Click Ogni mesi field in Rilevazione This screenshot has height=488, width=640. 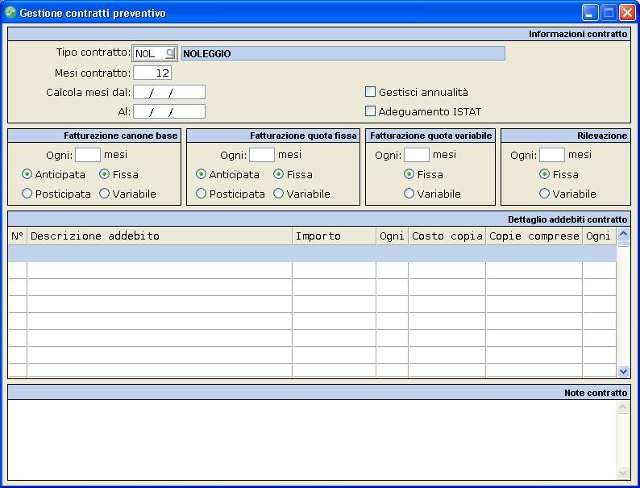(552, 155)
